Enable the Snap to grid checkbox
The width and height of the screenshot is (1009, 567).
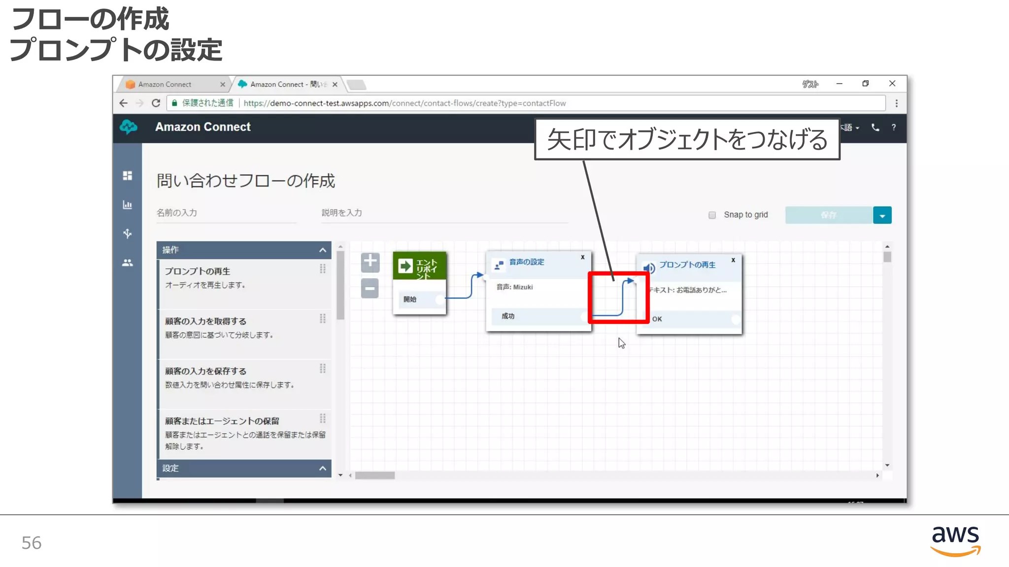(712, 215)
